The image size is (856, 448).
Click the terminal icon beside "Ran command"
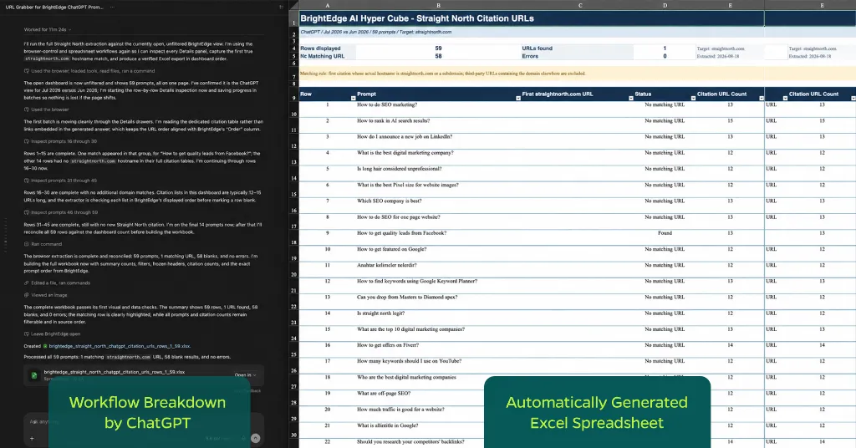pos(27,244)
